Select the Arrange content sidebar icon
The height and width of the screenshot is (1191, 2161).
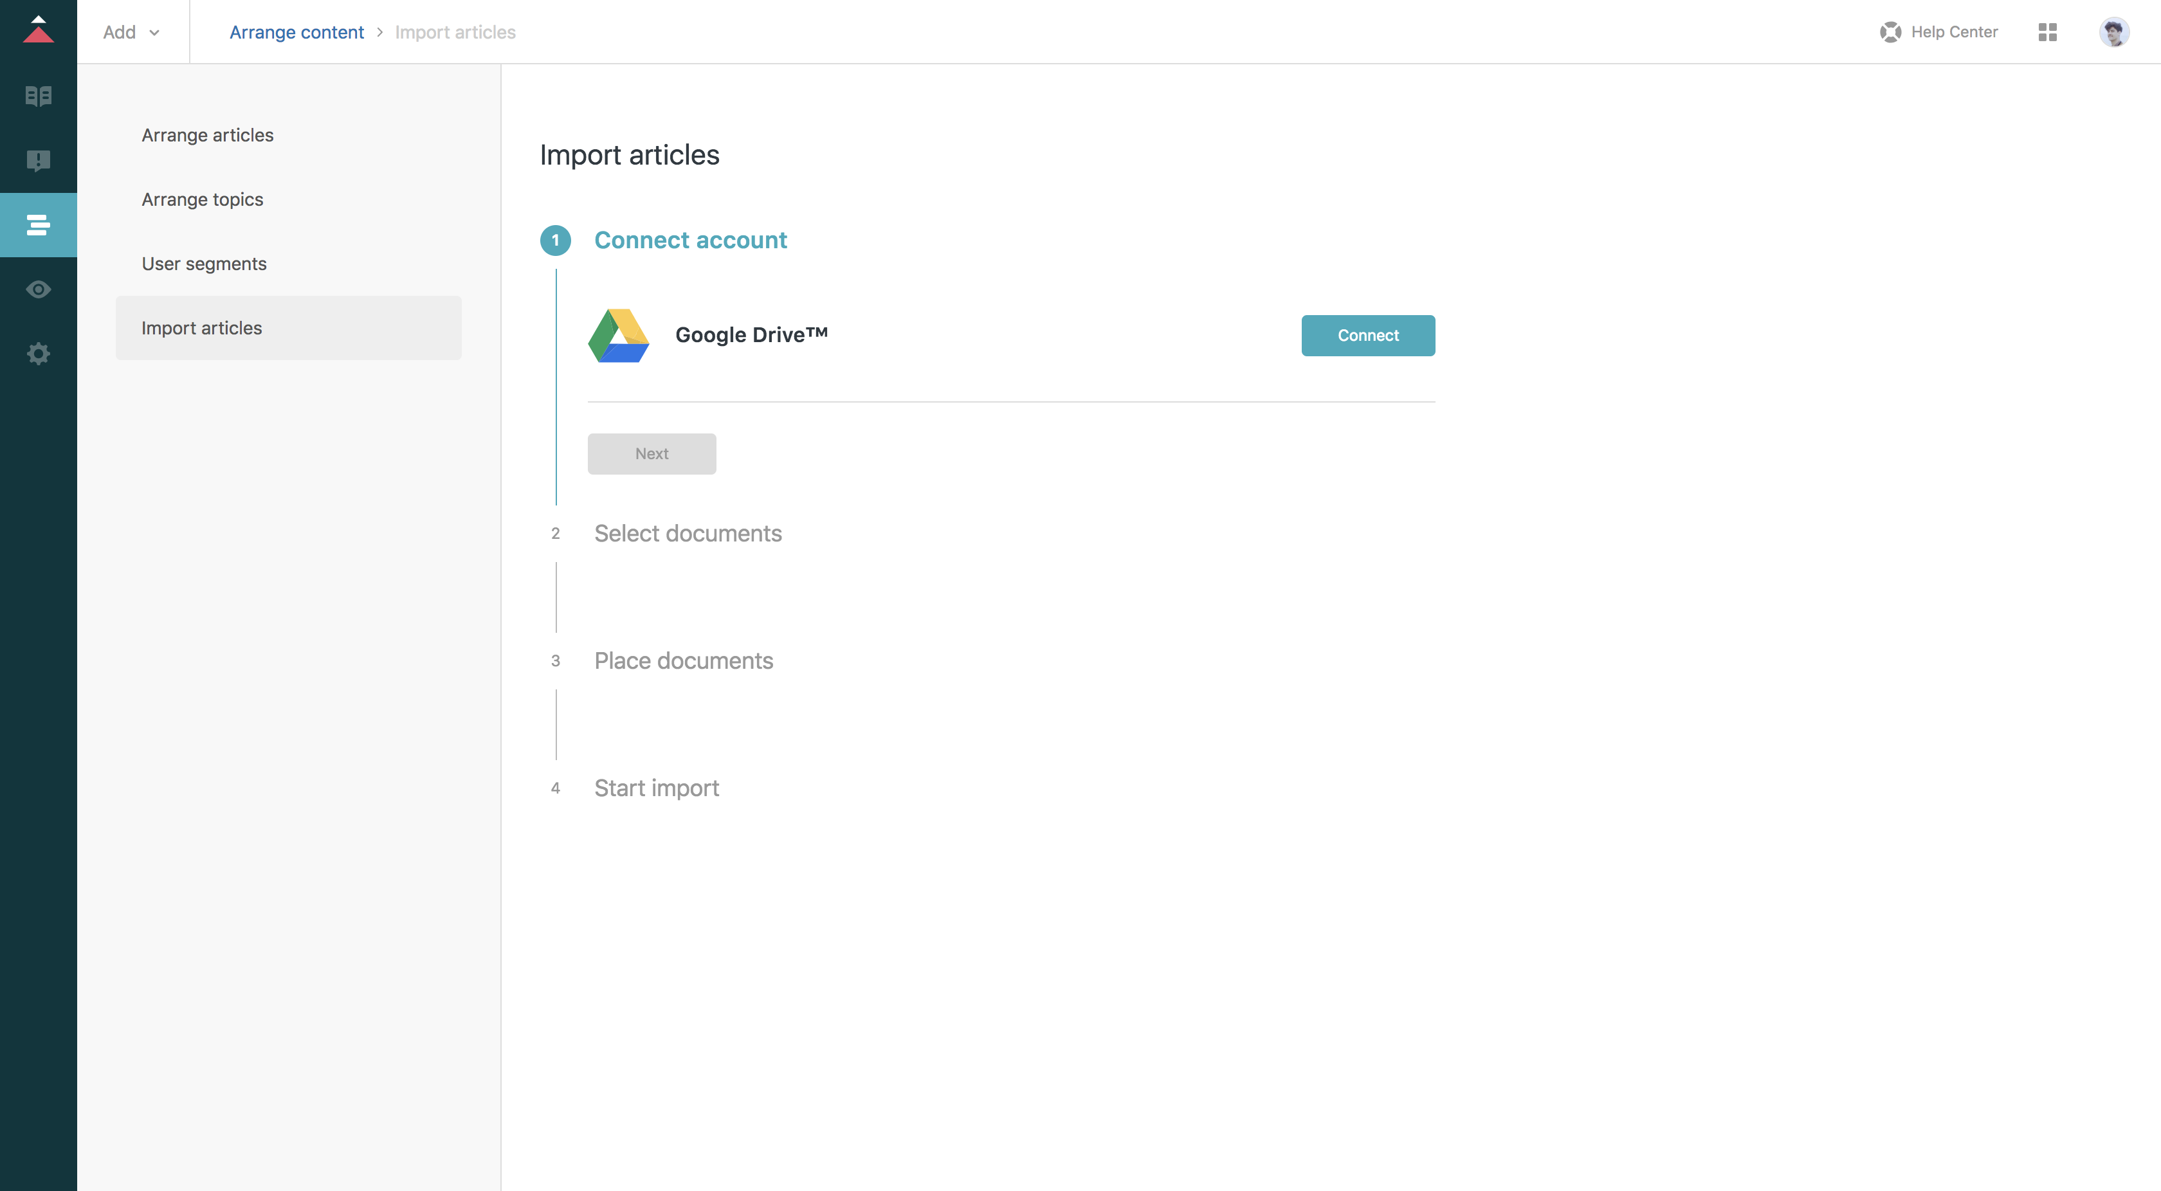(39, 225)
